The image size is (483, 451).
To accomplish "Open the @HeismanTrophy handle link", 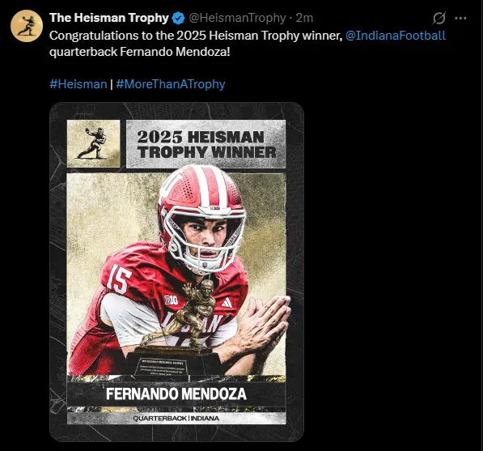I will tap(237, 18).
